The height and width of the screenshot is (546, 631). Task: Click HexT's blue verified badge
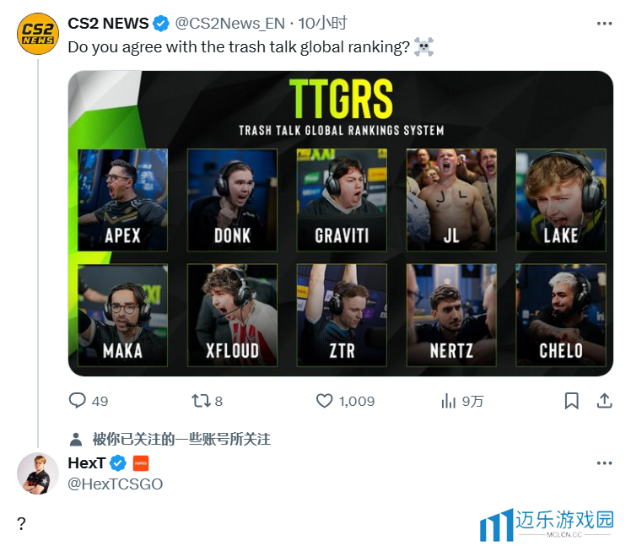pos(118,463)
